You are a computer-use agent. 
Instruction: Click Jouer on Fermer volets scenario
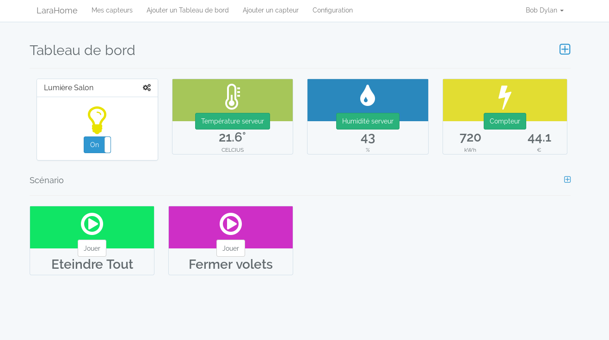point(231,248)
